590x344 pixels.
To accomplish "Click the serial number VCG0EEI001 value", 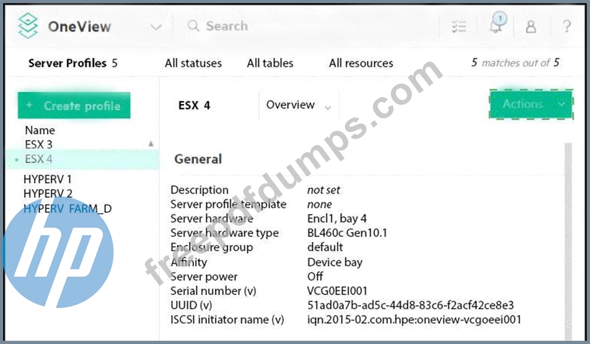I will click(337, 291).
